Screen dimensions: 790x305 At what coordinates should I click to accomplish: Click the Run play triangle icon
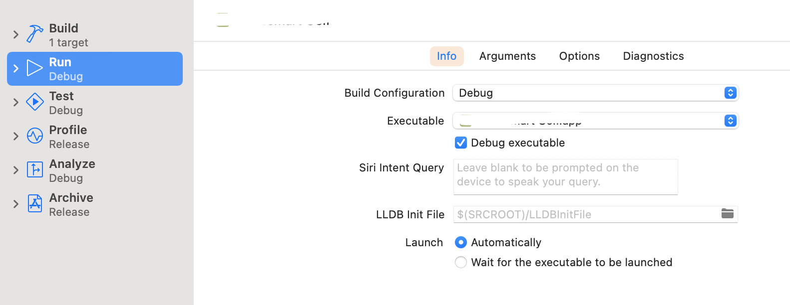[x=34, y=68]
